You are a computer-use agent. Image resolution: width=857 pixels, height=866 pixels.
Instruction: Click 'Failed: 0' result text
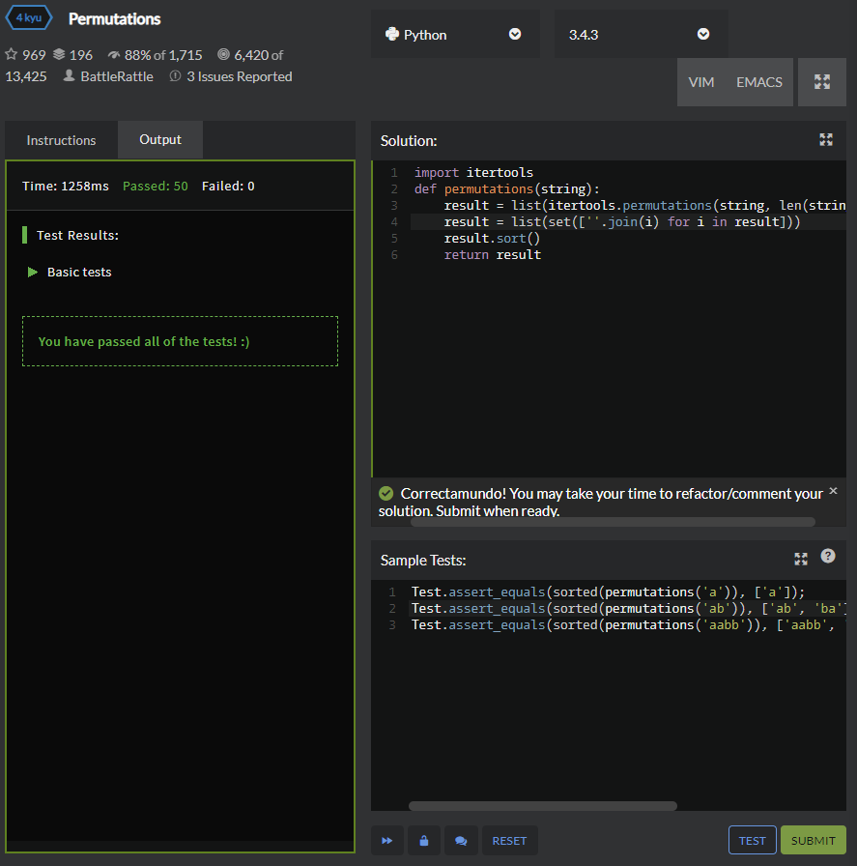coord(228,187)
